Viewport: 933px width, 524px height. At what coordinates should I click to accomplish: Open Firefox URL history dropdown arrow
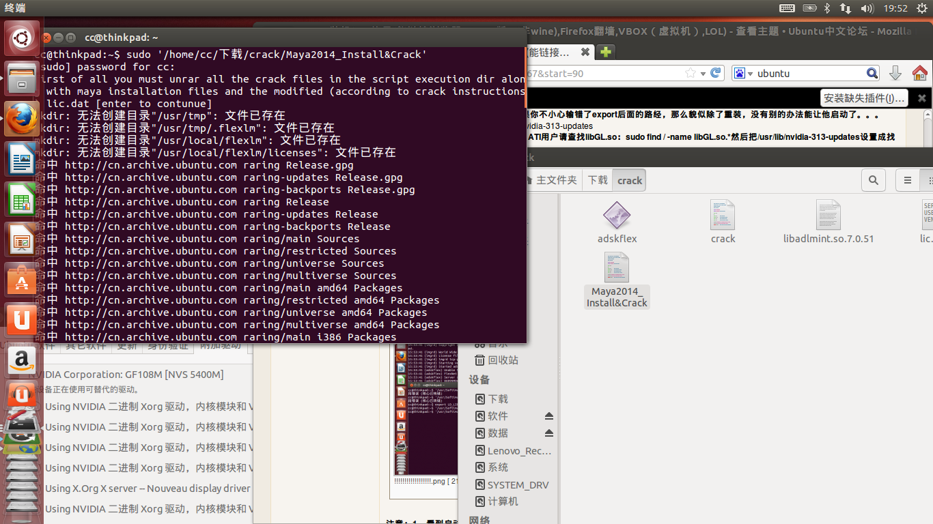tap(703, 73)
